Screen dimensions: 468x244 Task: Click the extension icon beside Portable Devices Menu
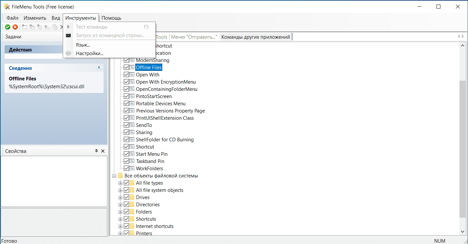pyautogui.click(x=132, y=104)
